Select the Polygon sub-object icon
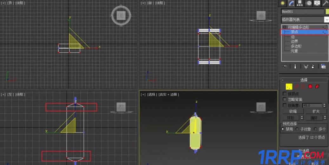Image resolution: width=329 pixels, height=165 pixels. [x=310, y=86]
